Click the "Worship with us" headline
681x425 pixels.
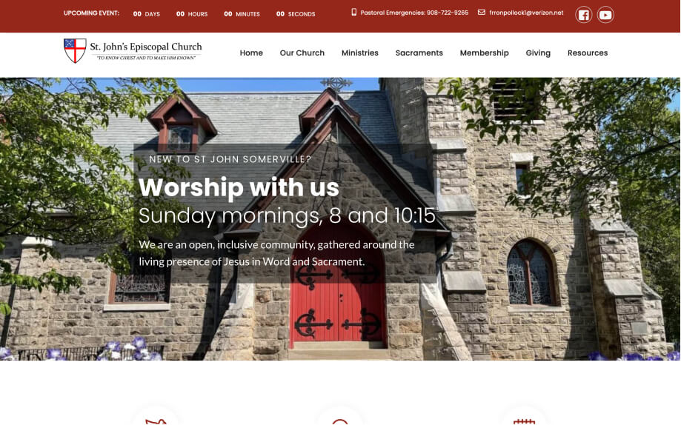pyautogui.click(x=239, y=187)
